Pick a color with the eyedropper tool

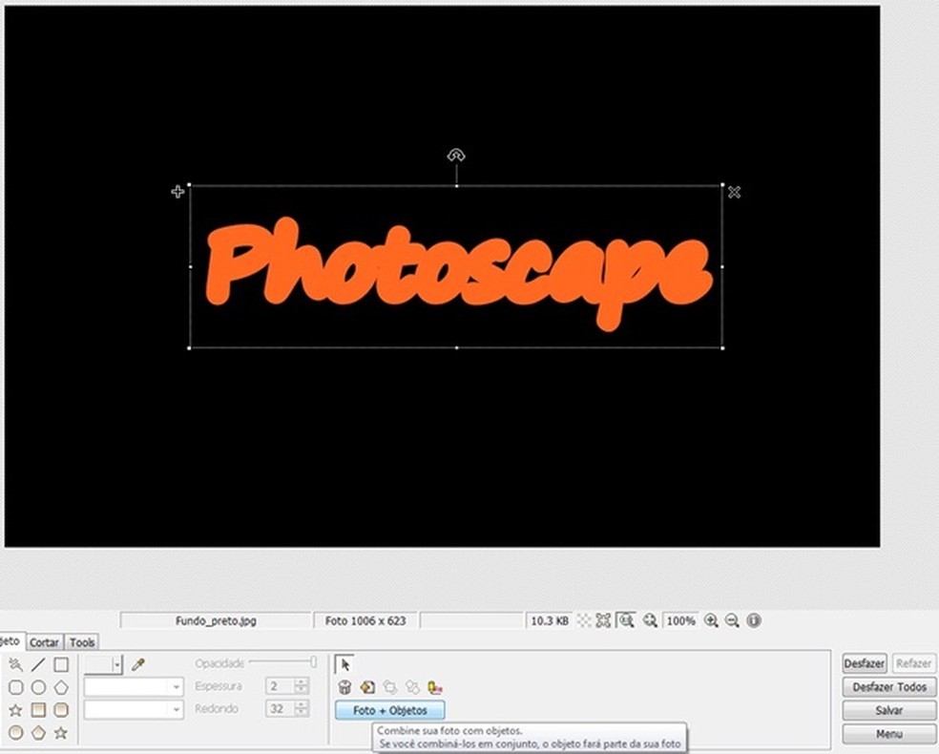pos(138,664)
